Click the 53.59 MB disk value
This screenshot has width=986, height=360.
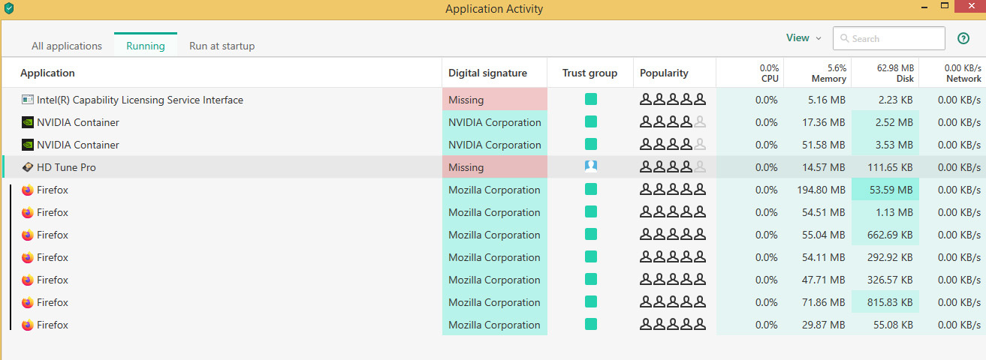(891, 190)
